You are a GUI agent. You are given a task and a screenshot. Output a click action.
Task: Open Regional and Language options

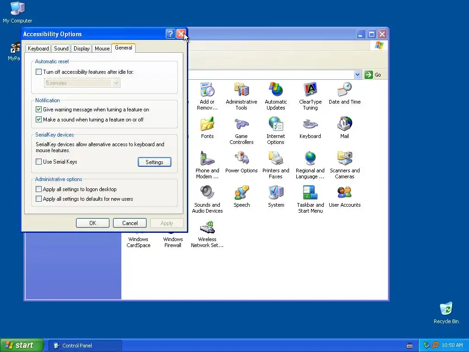pyautogui.click(x=310, y=165)
